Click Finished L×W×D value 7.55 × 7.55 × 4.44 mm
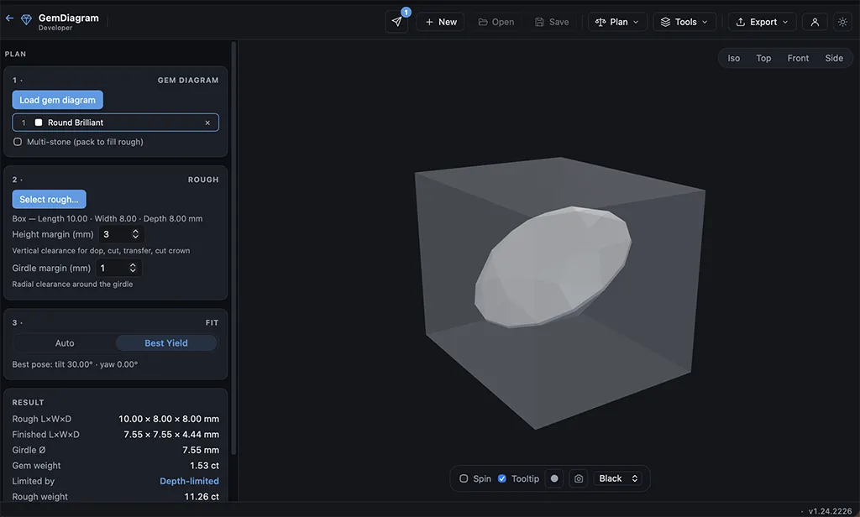This screenshot has width=860, height=517. click(171, 434)
